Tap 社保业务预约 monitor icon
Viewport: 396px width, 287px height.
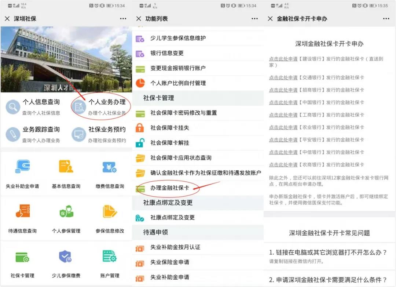(79, 134)
